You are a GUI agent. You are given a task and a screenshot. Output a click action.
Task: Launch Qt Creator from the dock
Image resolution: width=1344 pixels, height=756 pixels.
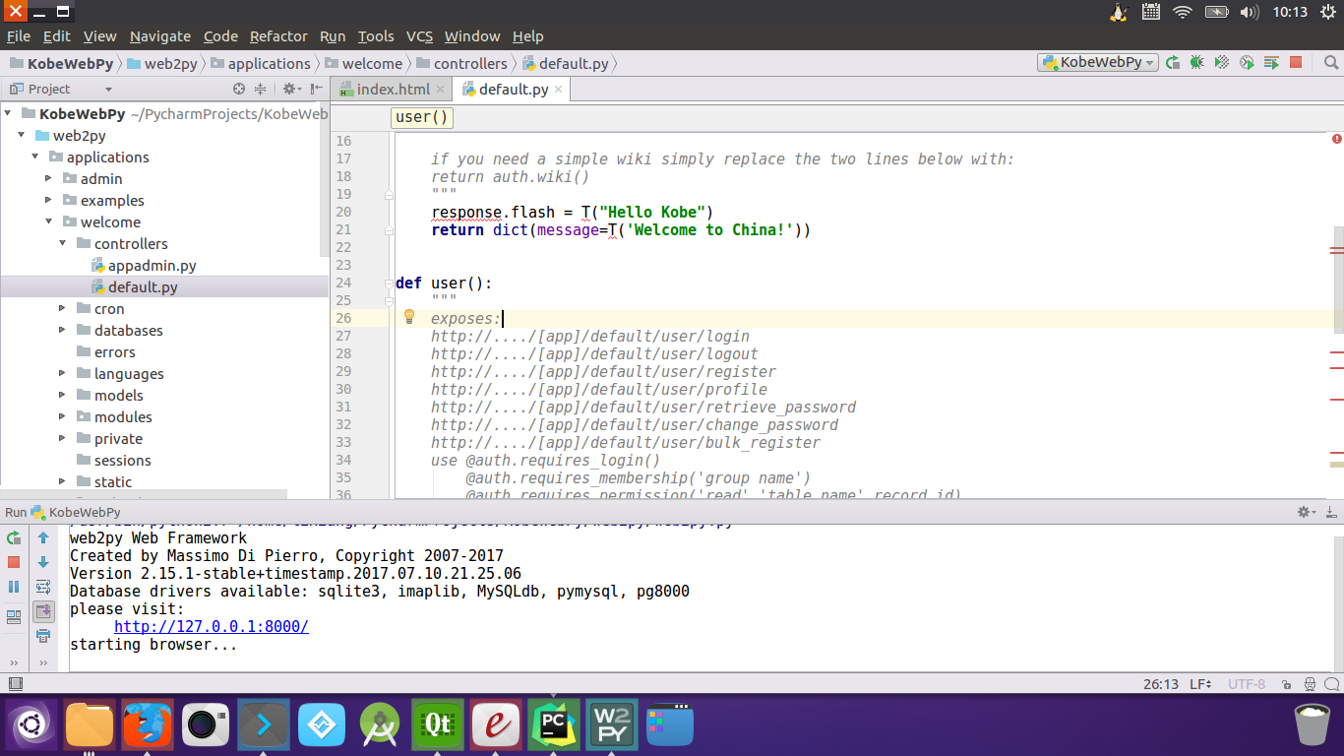click(438, 726)
